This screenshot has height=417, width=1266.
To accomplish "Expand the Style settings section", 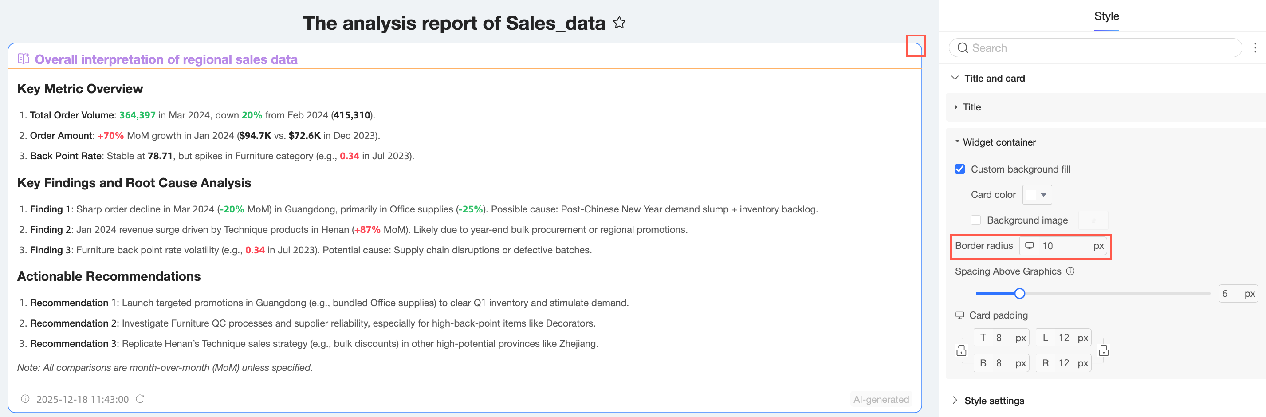I will (955, 400).
